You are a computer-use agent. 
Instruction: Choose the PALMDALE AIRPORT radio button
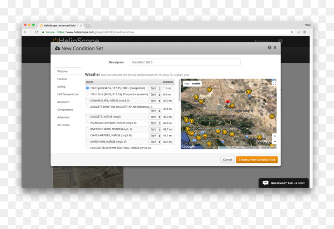[x=87, y=123]
